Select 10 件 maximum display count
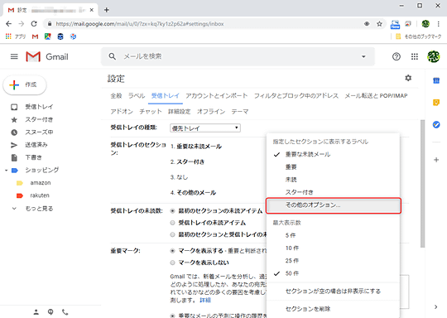The width and height of the screenshot is (447, 318). click(333, 248)
